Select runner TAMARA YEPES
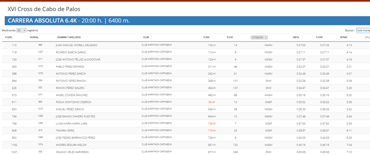Image resolution: width=370 pixels, height=155 pixels. (64, 131)
